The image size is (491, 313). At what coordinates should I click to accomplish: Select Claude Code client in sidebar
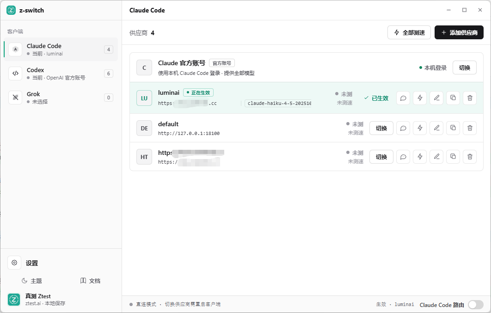[x=61, y=49]
